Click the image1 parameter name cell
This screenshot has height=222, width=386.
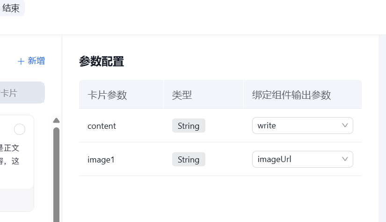(101, 160)
